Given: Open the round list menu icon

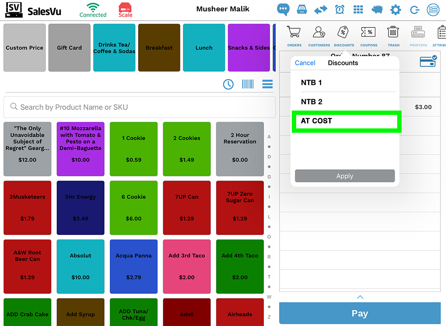Looking at the screenshot, I should pos(433,10).
